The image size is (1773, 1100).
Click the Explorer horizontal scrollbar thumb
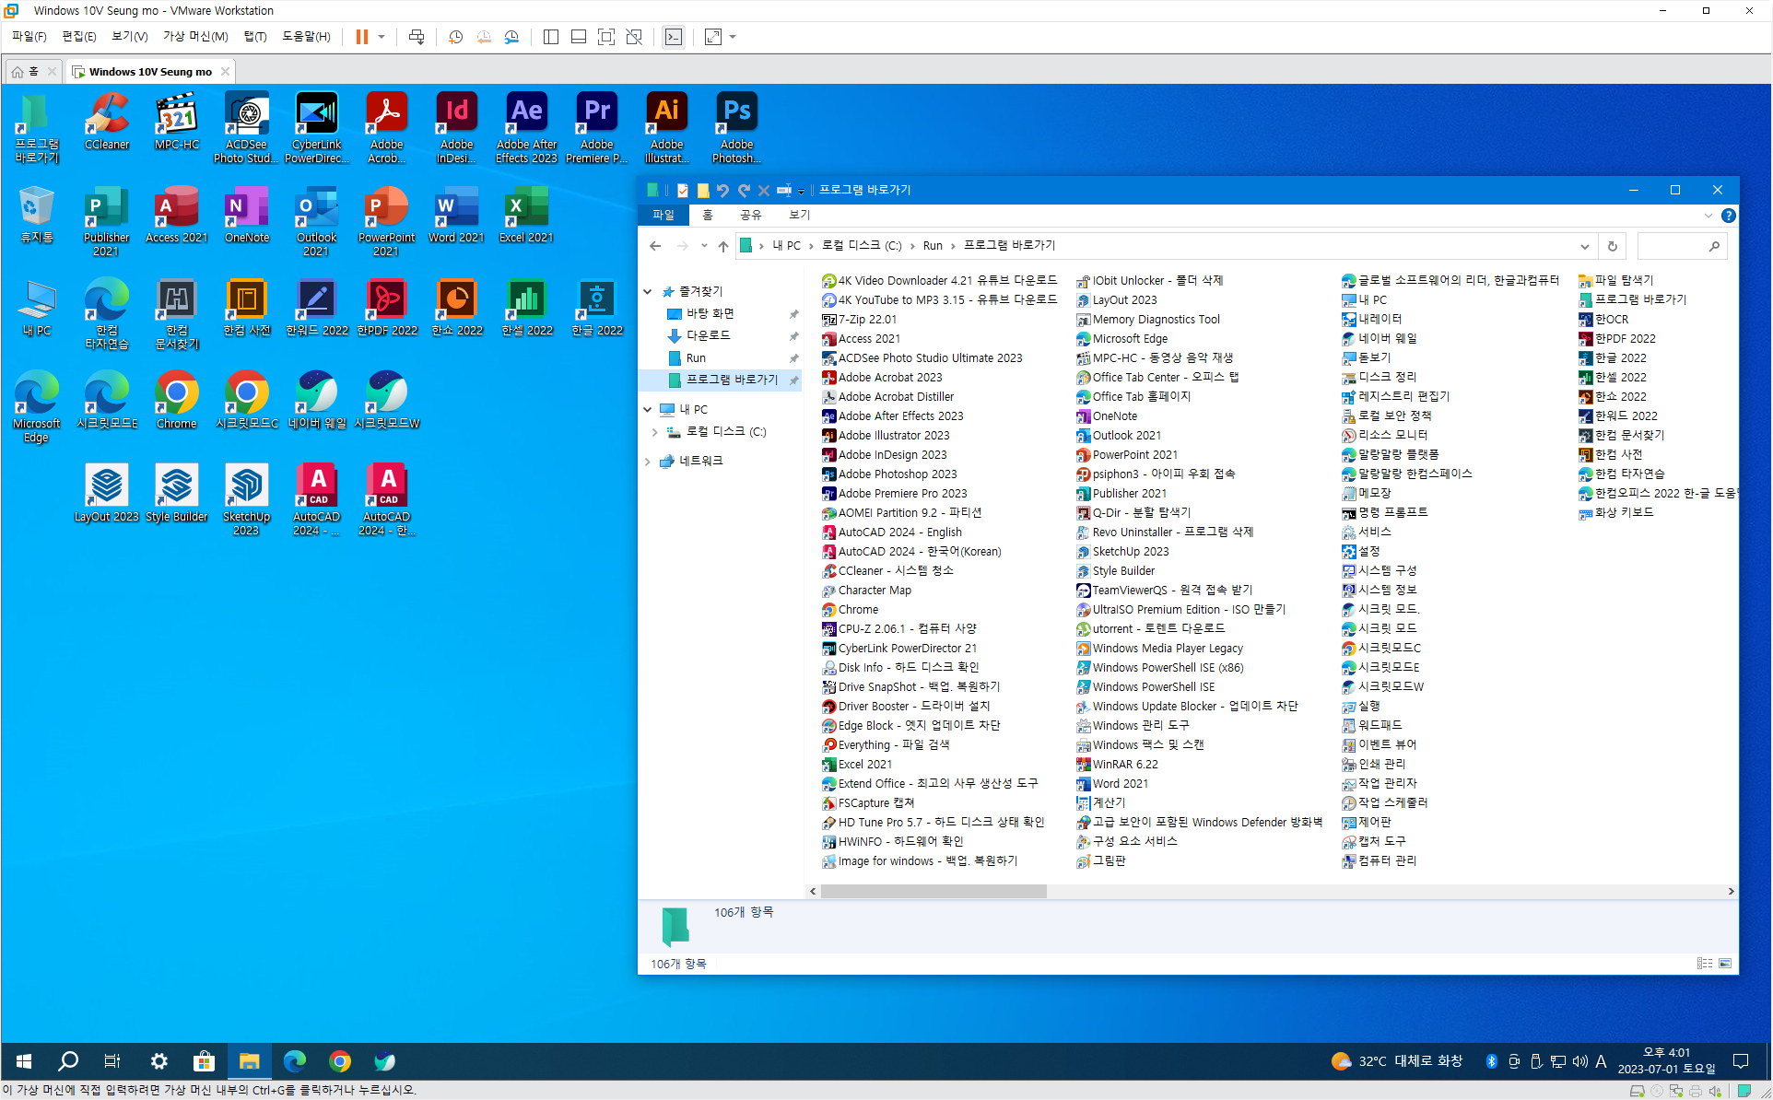[x=933, y=891]
